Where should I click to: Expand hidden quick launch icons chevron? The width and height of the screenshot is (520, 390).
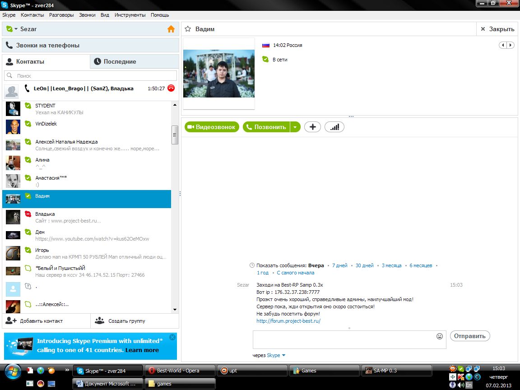[x=67, y=370]
